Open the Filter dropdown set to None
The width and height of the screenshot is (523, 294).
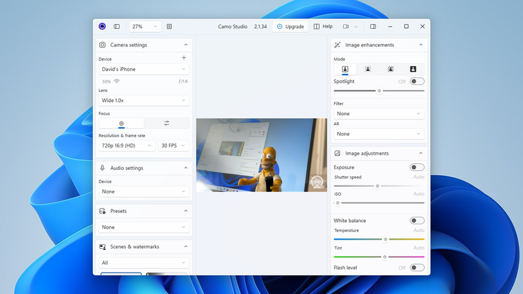click(x=379, y=114)
